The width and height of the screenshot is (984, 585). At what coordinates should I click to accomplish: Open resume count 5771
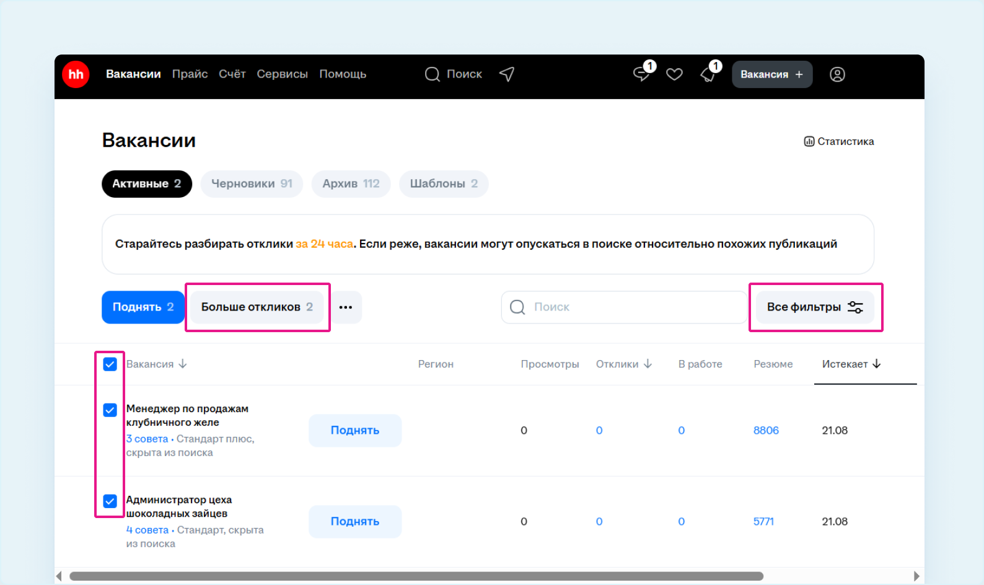763,522
